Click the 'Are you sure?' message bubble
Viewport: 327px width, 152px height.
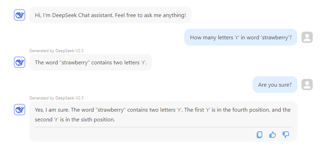[275, 85]
